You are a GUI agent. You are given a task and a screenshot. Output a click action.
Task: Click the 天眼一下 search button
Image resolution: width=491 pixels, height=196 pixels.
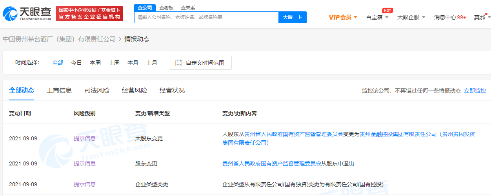point(292,17)
